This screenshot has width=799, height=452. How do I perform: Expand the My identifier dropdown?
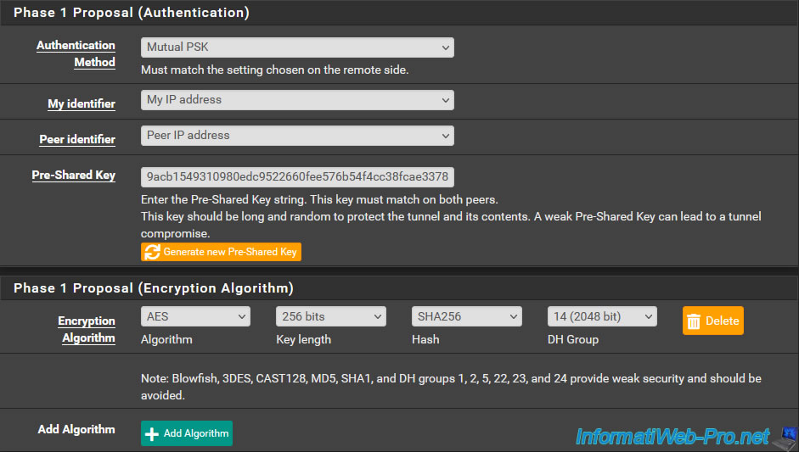click(x=297, y=100)
